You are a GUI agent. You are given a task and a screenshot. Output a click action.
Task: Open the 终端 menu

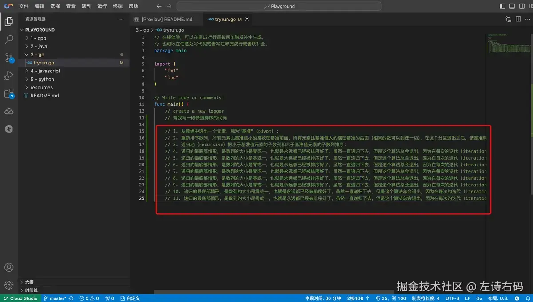click(117, 6)
